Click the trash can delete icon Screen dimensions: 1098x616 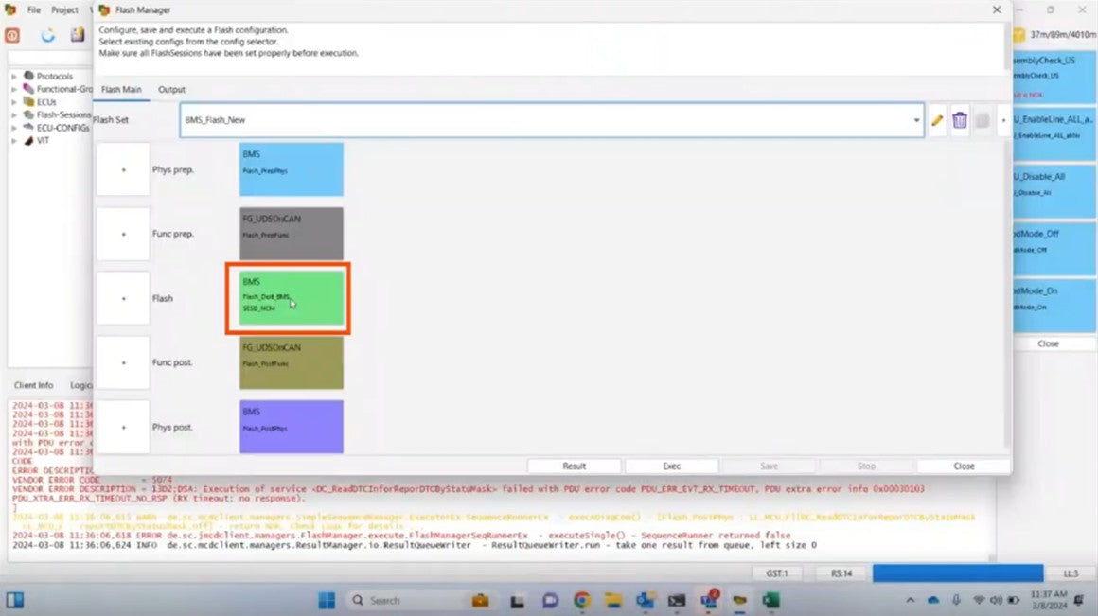coord(960,120)
